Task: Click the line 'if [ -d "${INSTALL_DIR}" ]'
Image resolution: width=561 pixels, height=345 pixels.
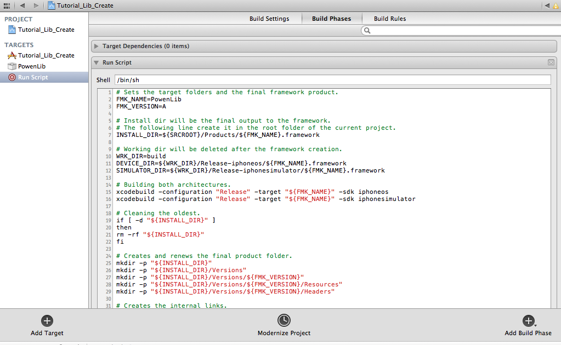Action: (x=166, y=220)
